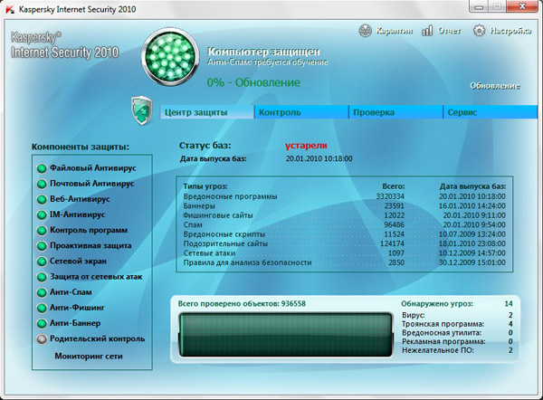The width and height of the screenshot is (543, 400).
Task: Click the Отчет label in header
Action: 450,31
